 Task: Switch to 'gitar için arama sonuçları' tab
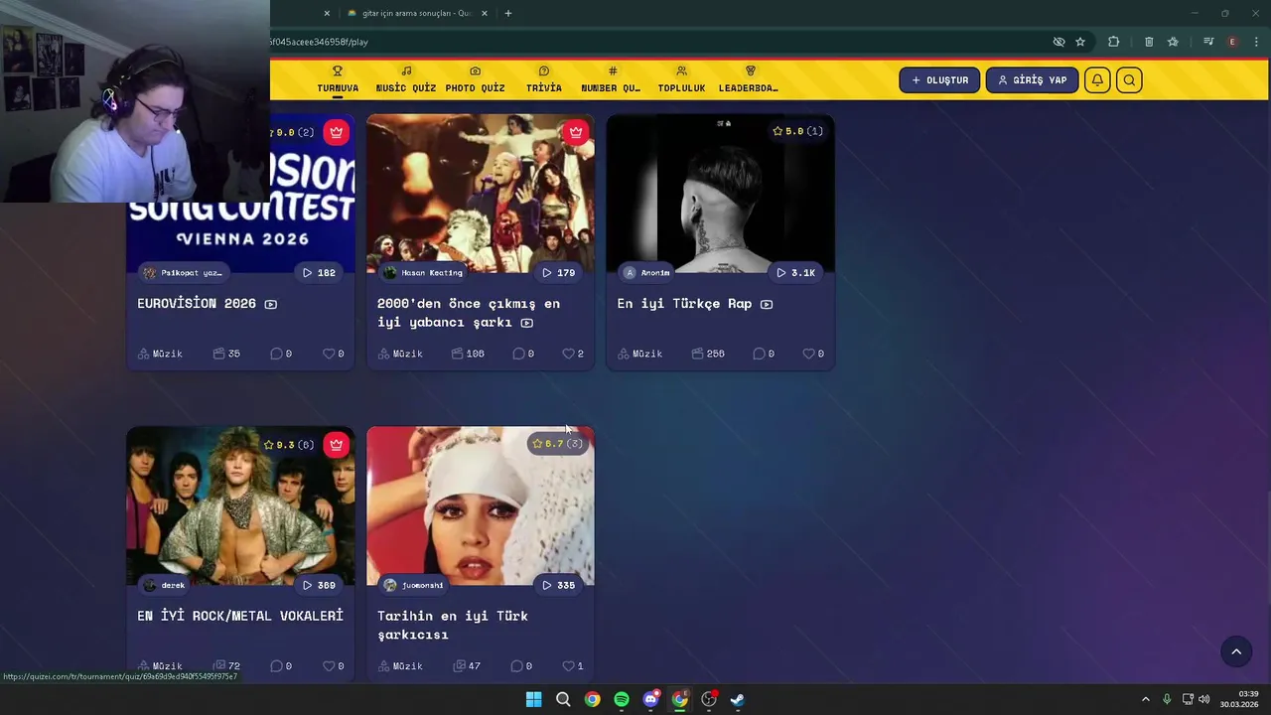[416, 13]
